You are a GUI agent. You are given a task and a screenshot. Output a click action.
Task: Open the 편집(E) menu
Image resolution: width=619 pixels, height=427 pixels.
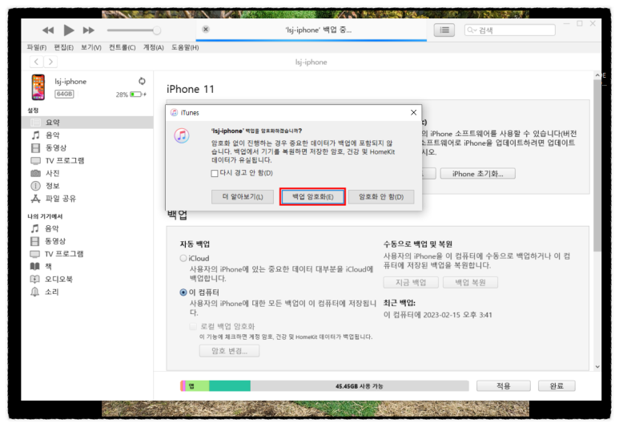pos(63,47)
